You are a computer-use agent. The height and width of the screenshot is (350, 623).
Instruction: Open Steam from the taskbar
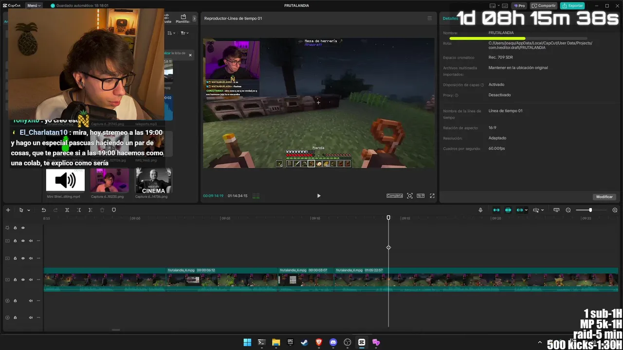coord(304,342)
